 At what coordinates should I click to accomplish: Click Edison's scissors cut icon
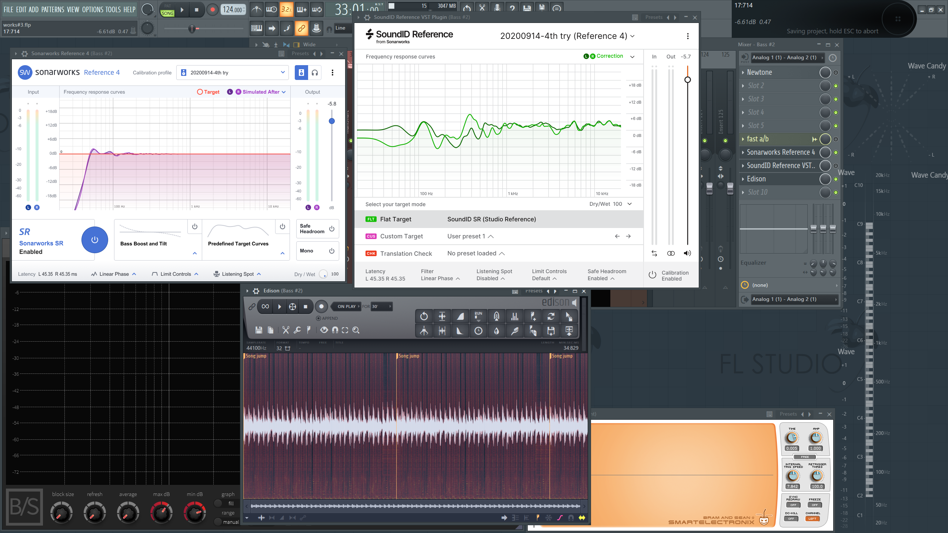point(286,330)
